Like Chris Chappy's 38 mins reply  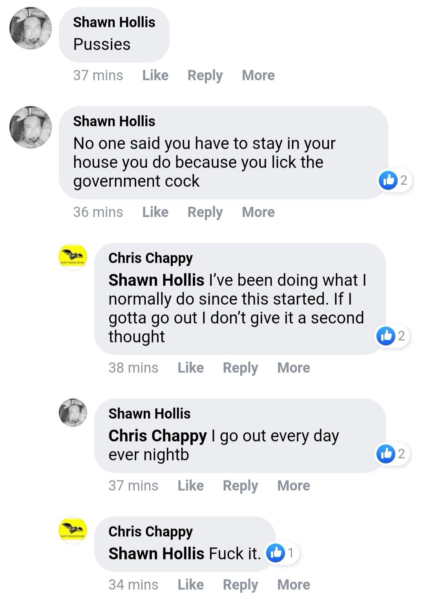pos(190,367)
